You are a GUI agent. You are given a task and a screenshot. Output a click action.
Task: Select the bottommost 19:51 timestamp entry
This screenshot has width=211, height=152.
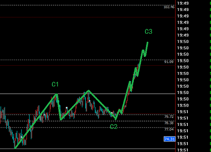coord(183,150)
